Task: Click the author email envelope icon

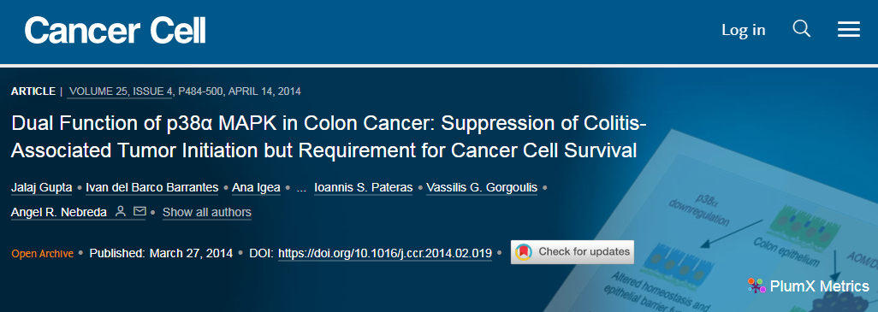Action: [x=139, y=211]
